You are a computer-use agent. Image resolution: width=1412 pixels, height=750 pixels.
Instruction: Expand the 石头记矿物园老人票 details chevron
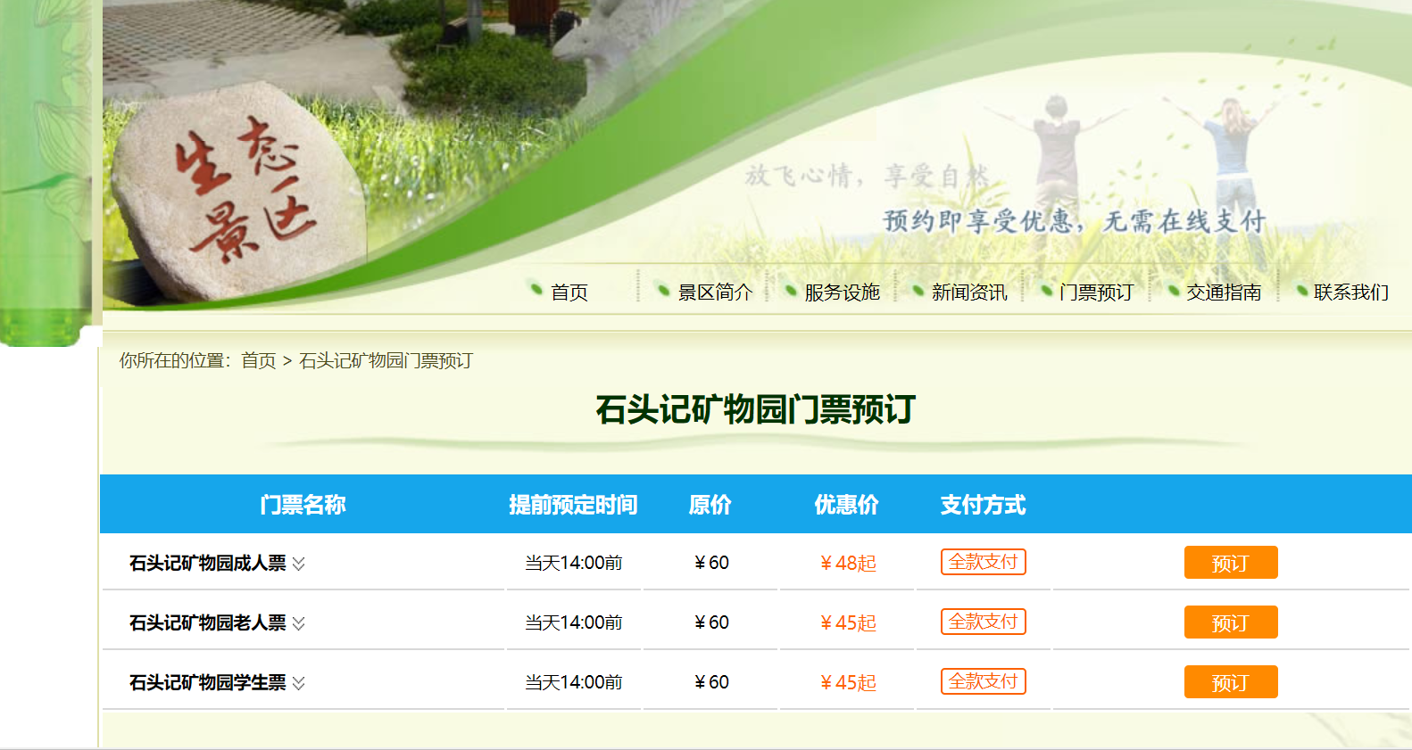(x=299, y=623)
